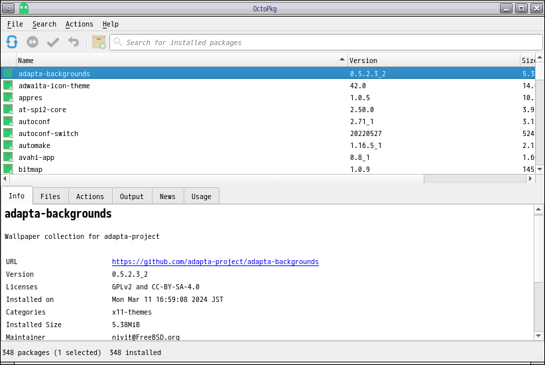Click Info panel scrollbar down arrow
545x365 pixels.
tap(538, 336)
